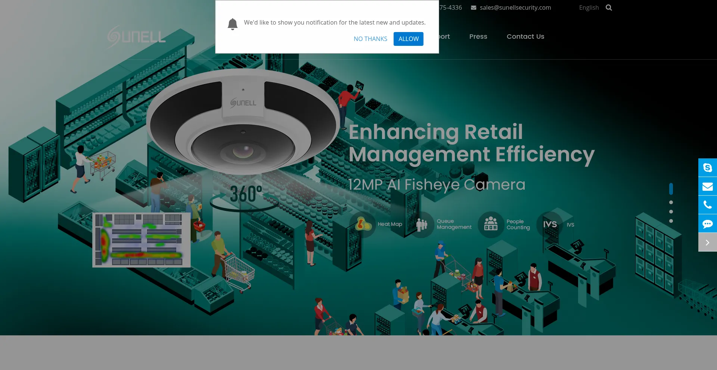Click the IVS feature circle icon
The image size is (717, 370).
pyautogui.click(x=550, y=224)
